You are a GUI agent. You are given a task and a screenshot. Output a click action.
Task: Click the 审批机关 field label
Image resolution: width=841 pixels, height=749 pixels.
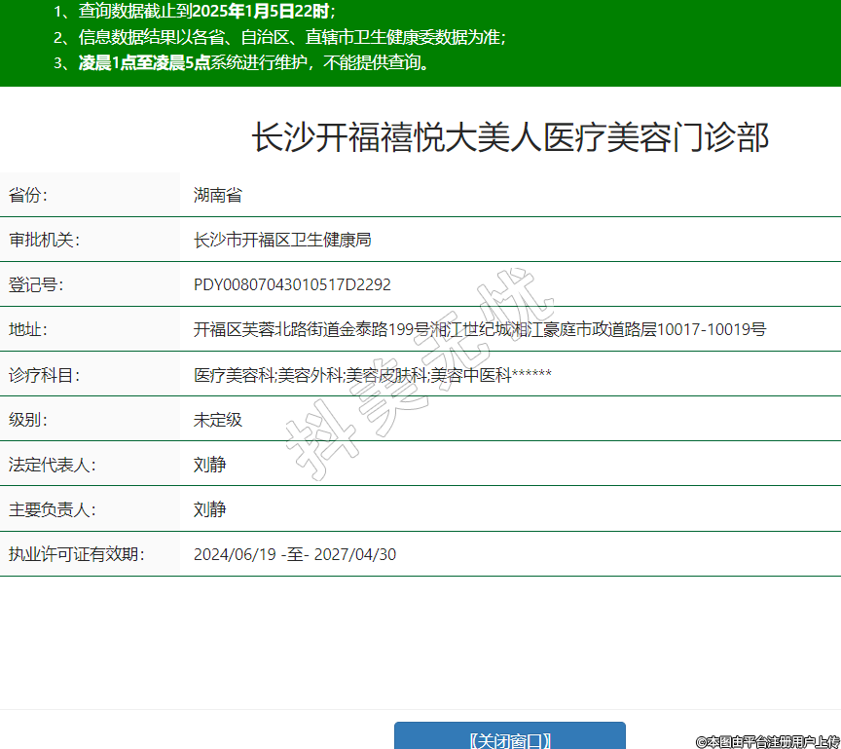(x=44, y=240)
